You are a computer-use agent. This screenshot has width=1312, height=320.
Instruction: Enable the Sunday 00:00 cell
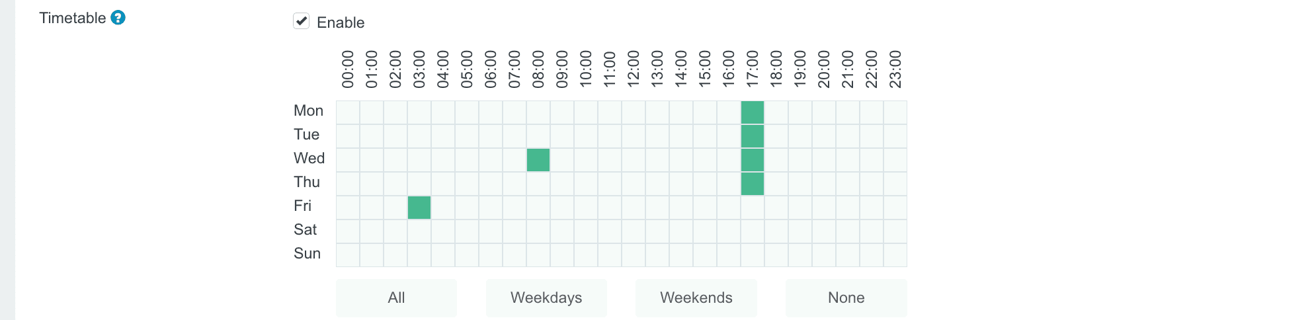tap(348, 255)
